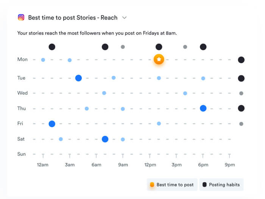Click the 12pm axis label

tap(150, 165)
